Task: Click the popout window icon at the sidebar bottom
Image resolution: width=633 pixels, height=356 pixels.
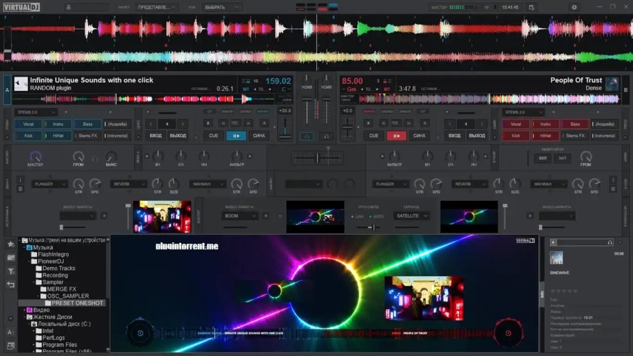Action: (x=11, y=346)
